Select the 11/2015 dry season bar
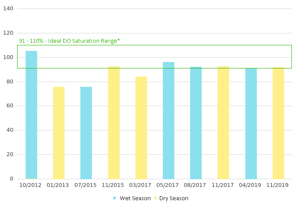The height and width of the screenshot is (213, 300). (114, 123)
